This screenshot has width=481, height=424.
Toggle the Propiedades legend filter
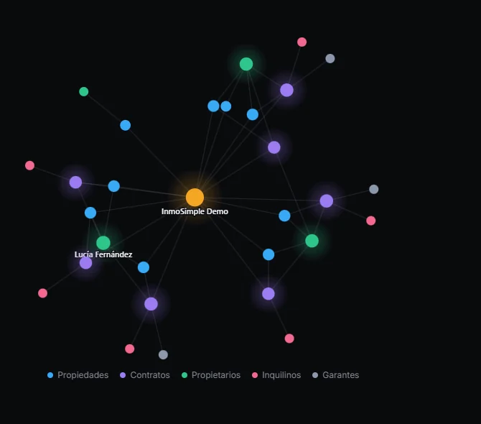(78, 375)
